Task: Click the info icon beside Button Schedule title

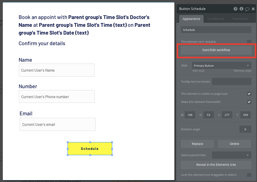Action: 241,9
